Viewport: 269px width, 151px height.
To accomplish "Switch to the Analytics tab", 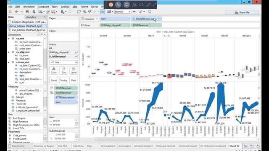I will point(31,17).
